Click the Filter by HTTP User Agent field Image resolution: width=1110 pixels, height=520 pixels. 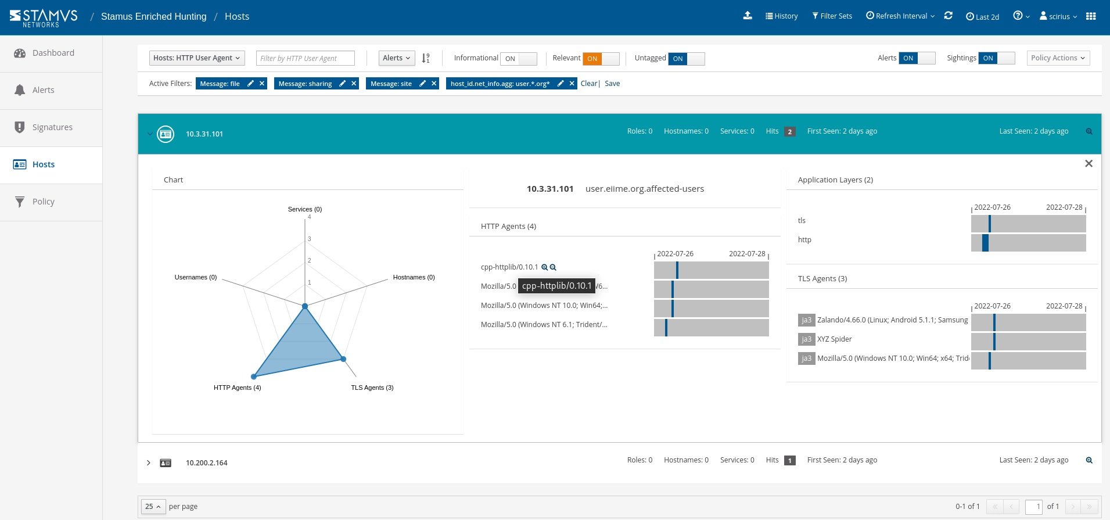coord(306,58)
